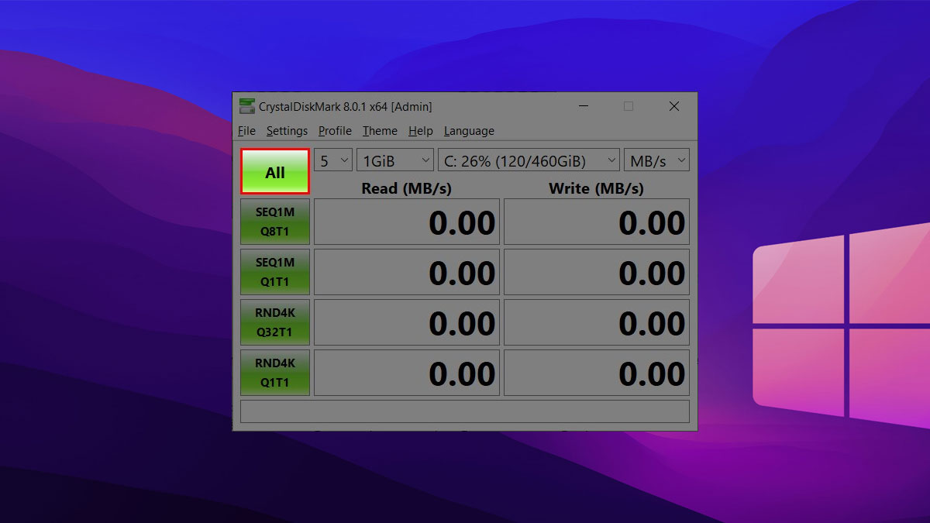Run the SEQ1M Q1T1 test
Viewport: 930px width, 523px height.
point(275,272)
